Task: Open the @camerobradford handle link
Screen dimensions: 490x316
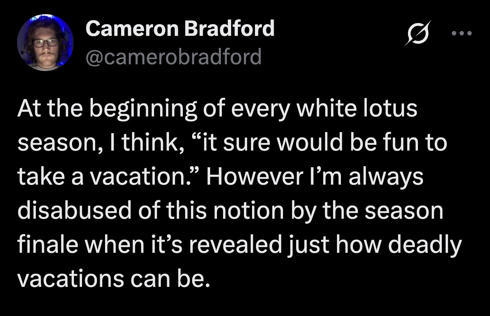Action: click(x=174, y=56)
